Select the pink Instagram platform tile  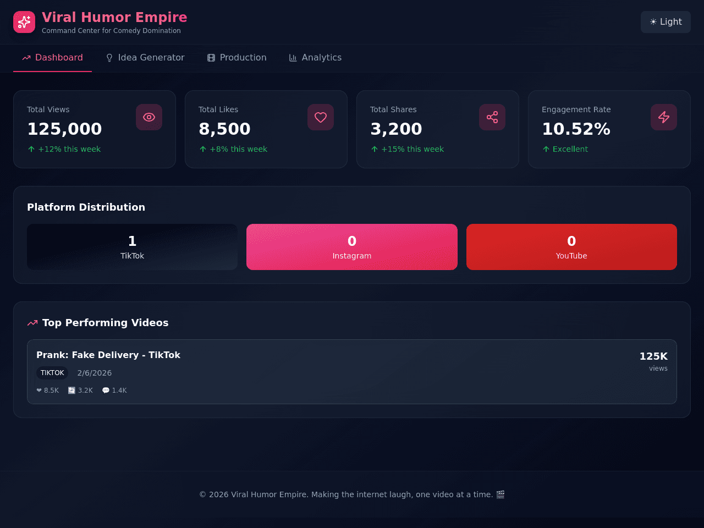click(x=352, y=247)
